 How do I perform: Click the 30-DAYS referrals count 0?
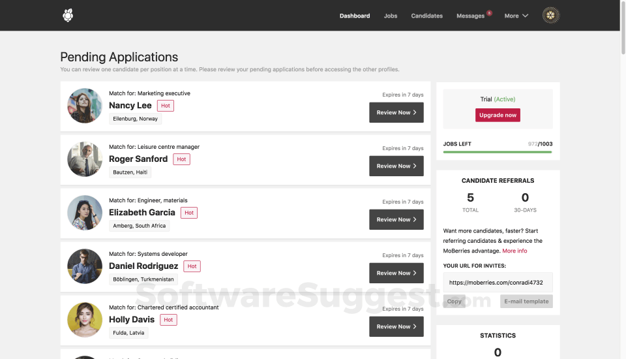pos(525,198)
